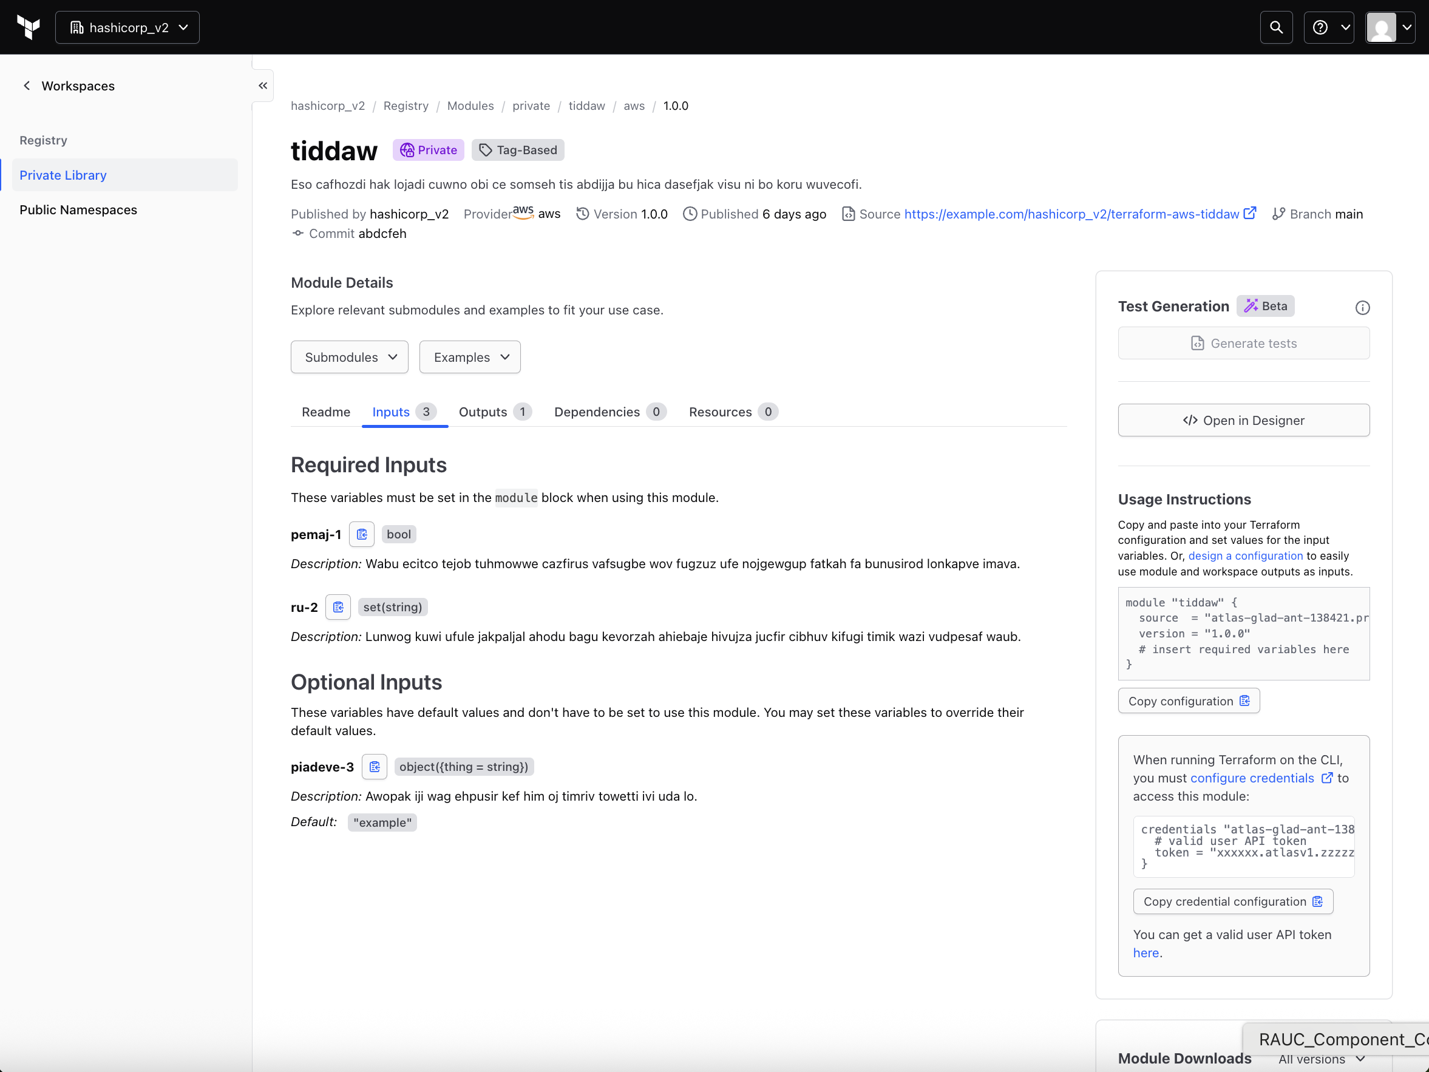Screen dimensions: 1429x1072
Task: Click Copy credential configuration button
Action: point(1232,901)
